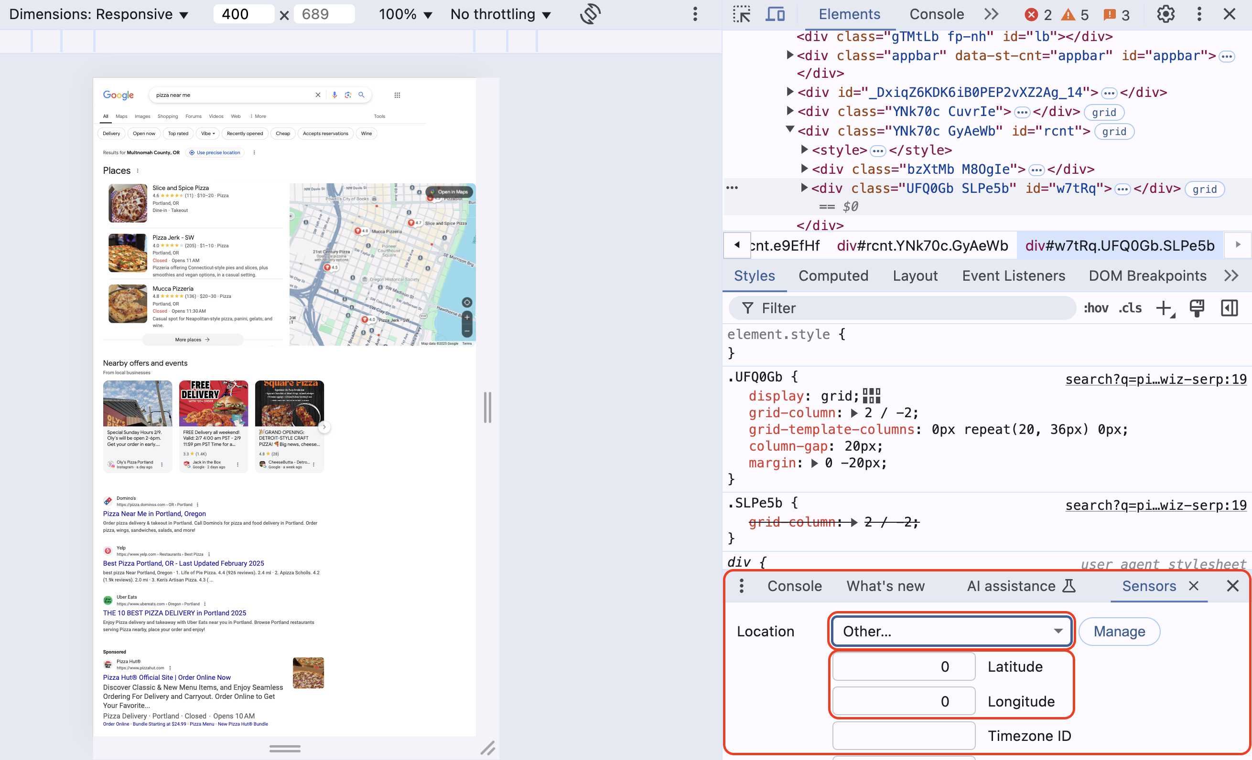Click the inspect element cursor icon

(x=741, y=13)
